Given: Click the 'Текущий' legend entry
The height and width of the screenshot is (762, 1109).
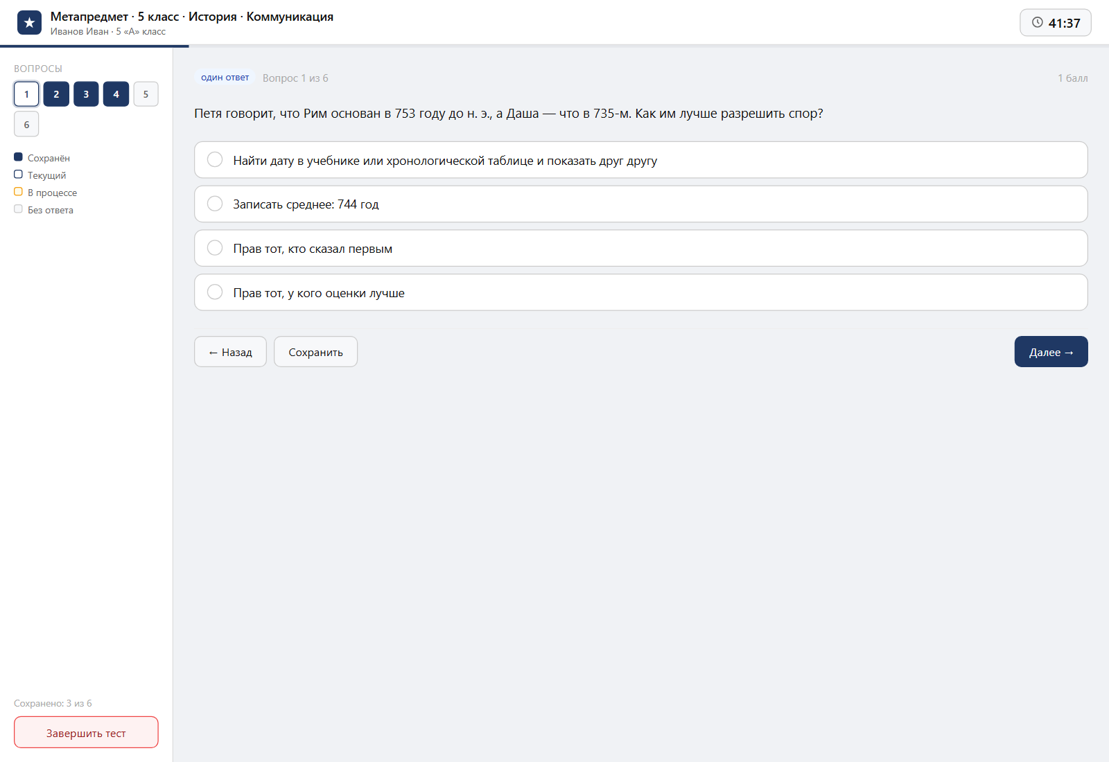Looking at the screenshot, I should 40,175.
